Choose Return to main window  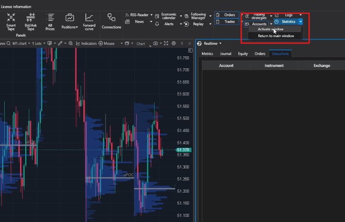click(x=276, y=36)
